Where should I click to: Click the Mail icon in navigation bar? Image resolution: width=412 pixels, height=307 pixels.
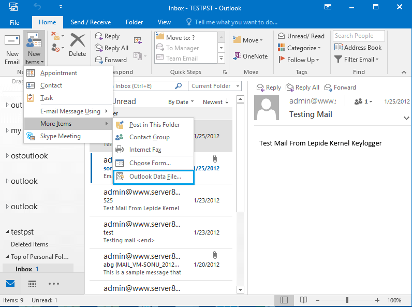(x=10, y=284)
